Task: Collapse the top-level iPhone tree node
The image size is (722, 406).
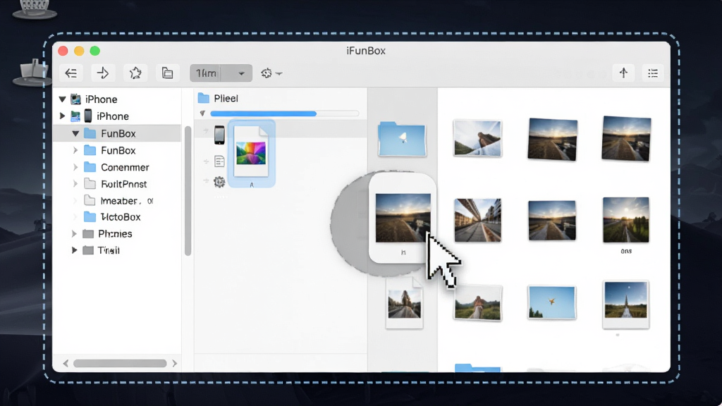Action: 62,99
